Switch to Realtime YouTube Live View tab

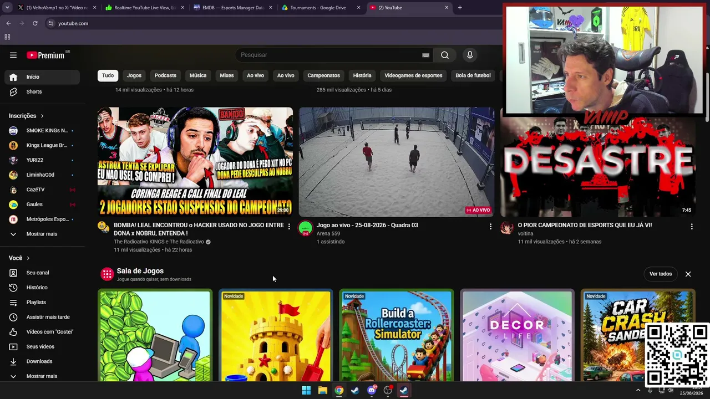pos(145,8)
